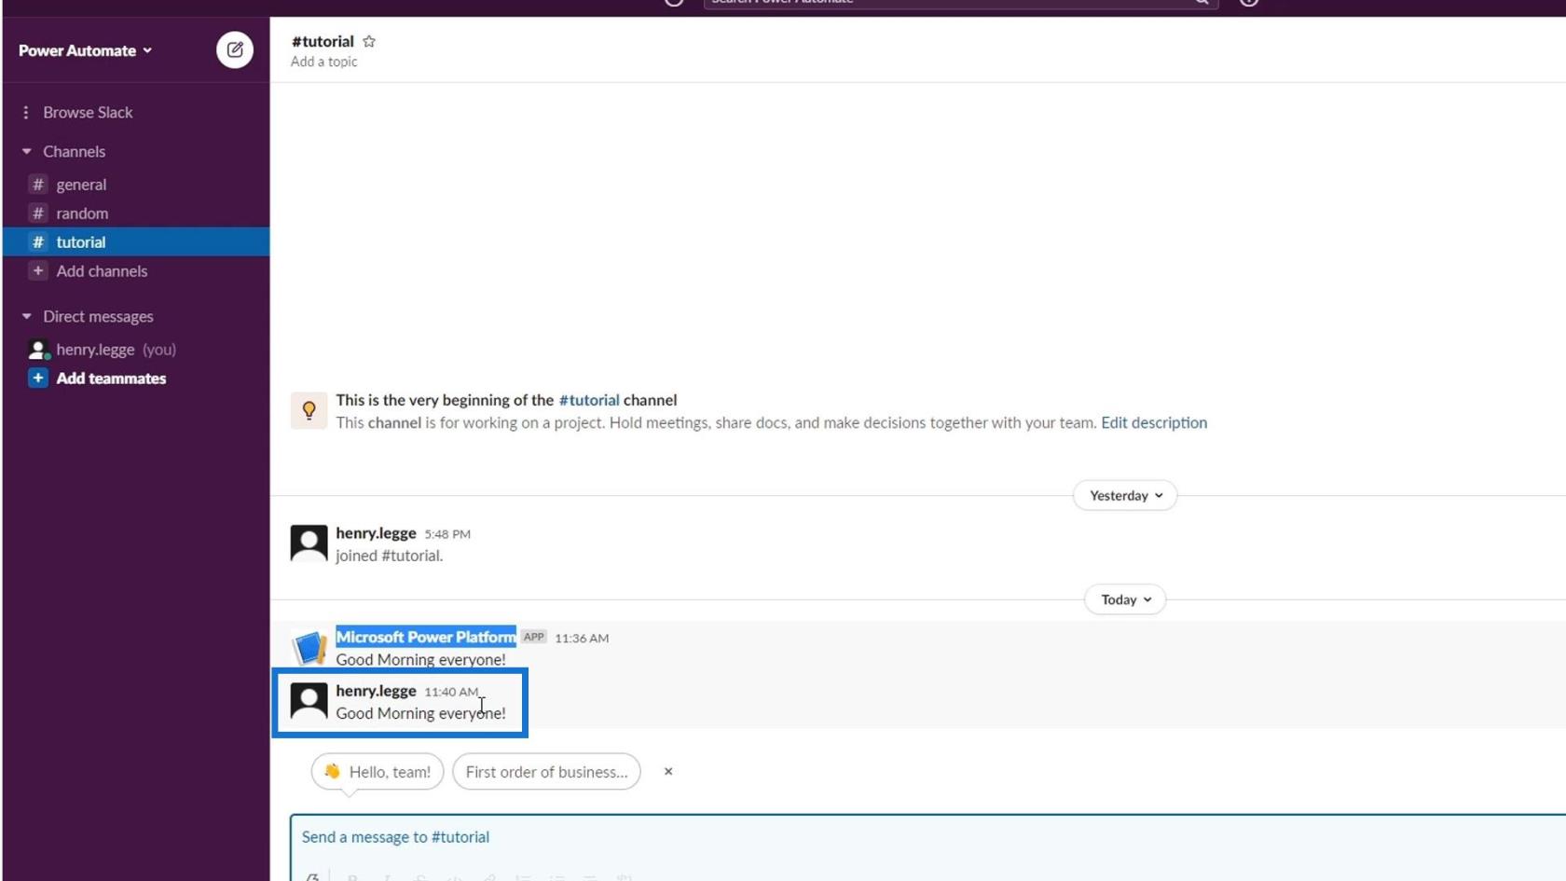Open the Today date dropdown
Screen dimensions: 1566x881
1125,599
